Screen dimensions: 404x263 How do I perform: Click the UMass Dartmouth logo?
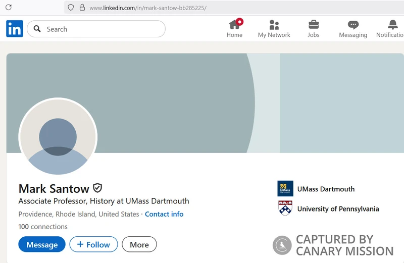click(x=285, y=189)
